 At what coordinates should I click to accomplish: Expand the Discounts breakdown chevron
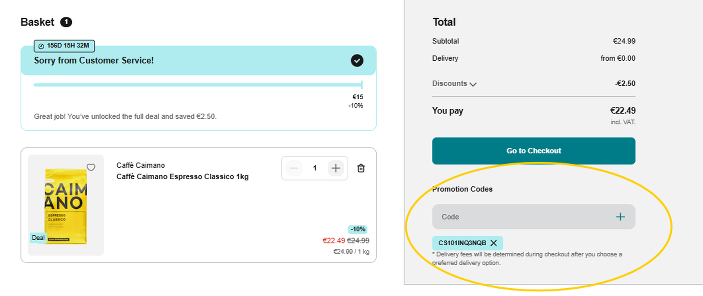pos(473,84)
